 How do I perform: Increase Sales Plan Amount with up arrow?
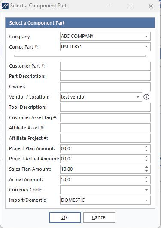pyautogui.click(x=146, y=167)
